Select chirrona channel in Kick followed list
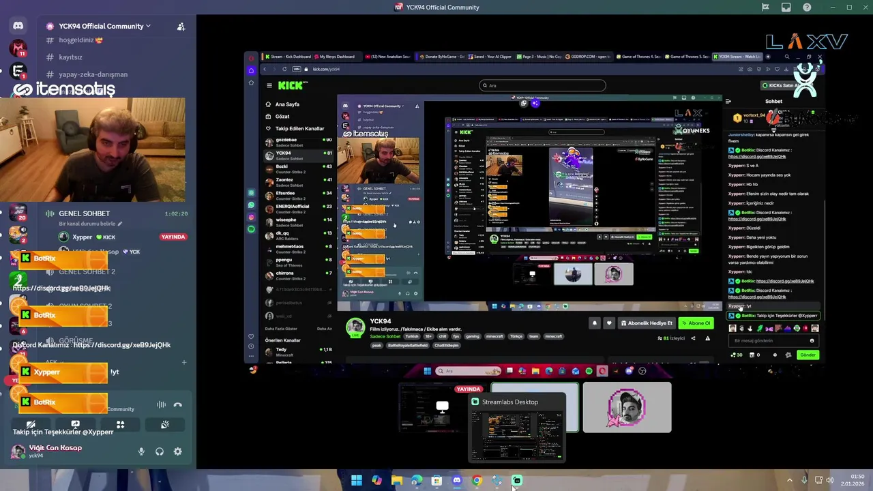The height and width of the screenshot is (491, 873). point(299,275)
